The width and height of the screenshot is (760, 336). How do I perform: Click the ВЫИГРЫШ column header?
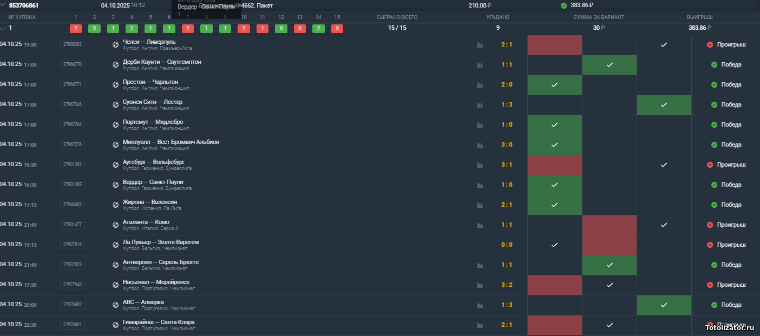point(699,17)
